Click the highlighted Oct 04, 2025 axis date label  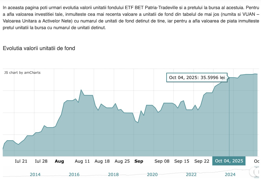pos(229,161)
